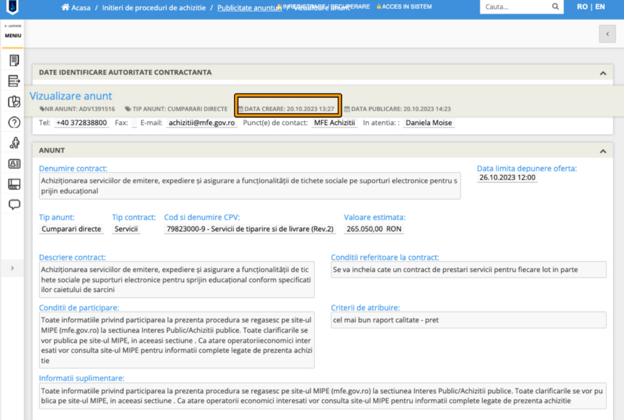624x420 pixels.
Task: Expand the left sidebar with the arrow
Action: (13, 268)
